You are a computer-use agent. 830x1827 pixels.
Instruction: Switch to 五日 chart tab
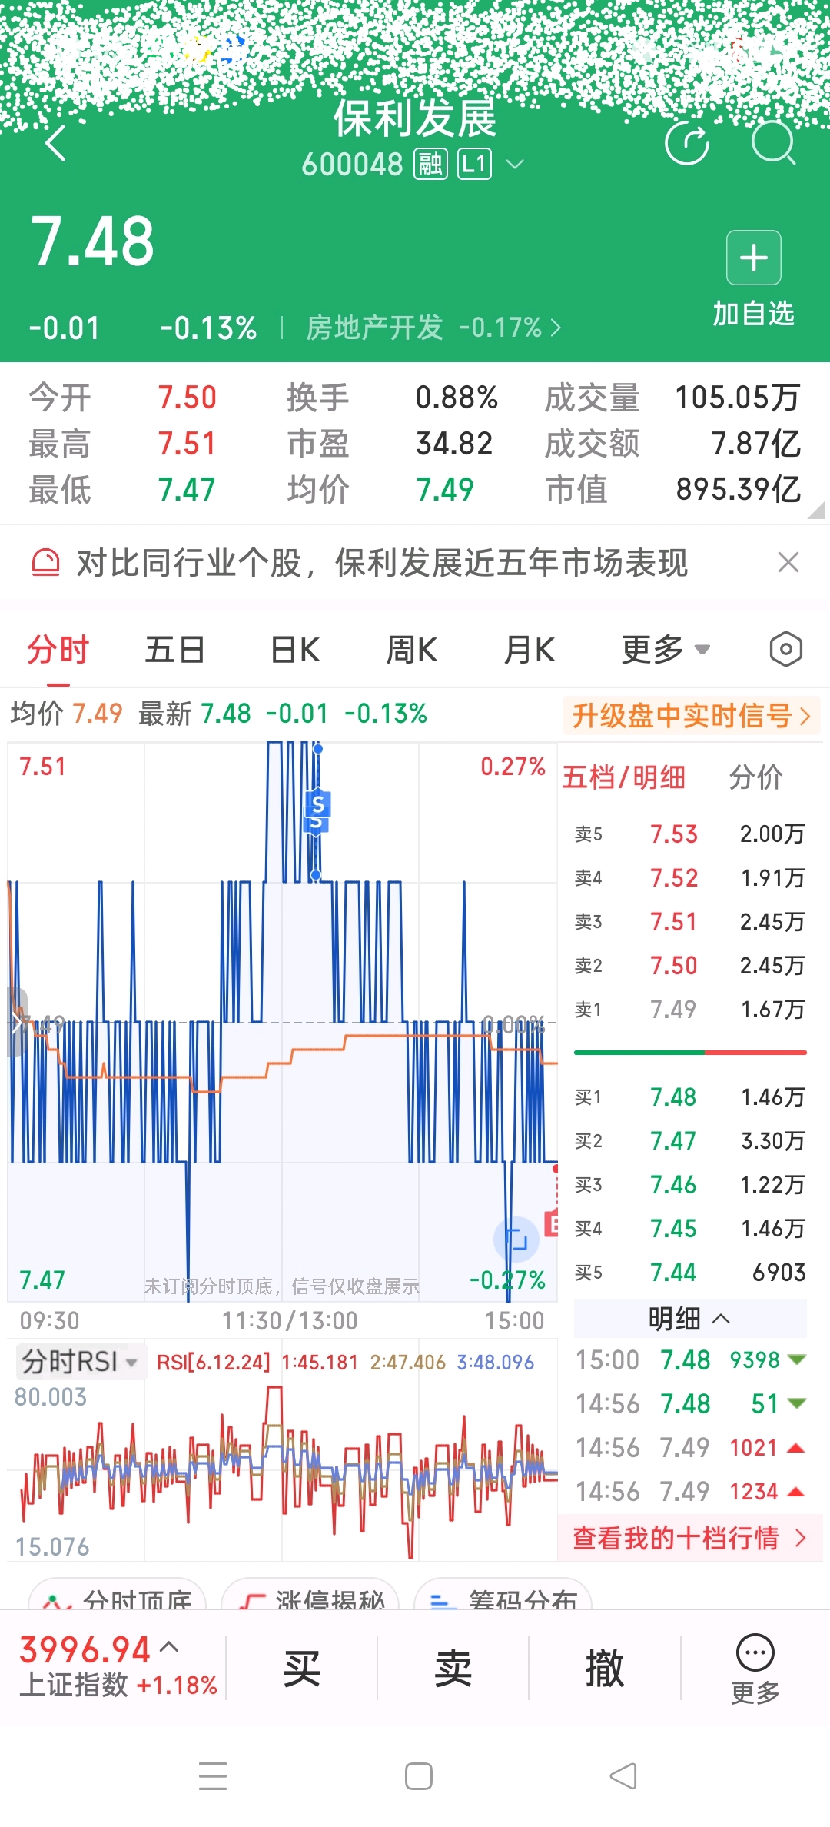[175, 650]
